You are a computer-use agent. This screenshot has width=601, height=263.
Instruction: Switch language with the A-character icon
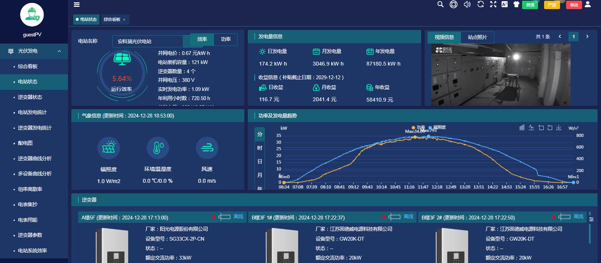504,4
